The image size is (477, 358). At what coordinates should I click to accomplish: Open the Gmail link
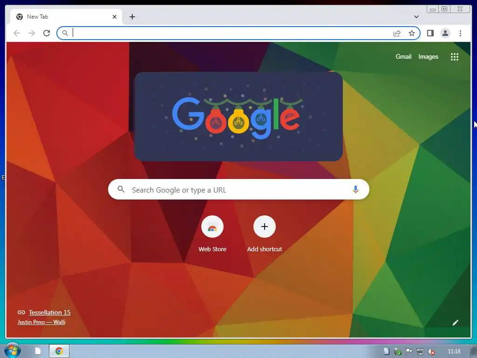point(403,56)
